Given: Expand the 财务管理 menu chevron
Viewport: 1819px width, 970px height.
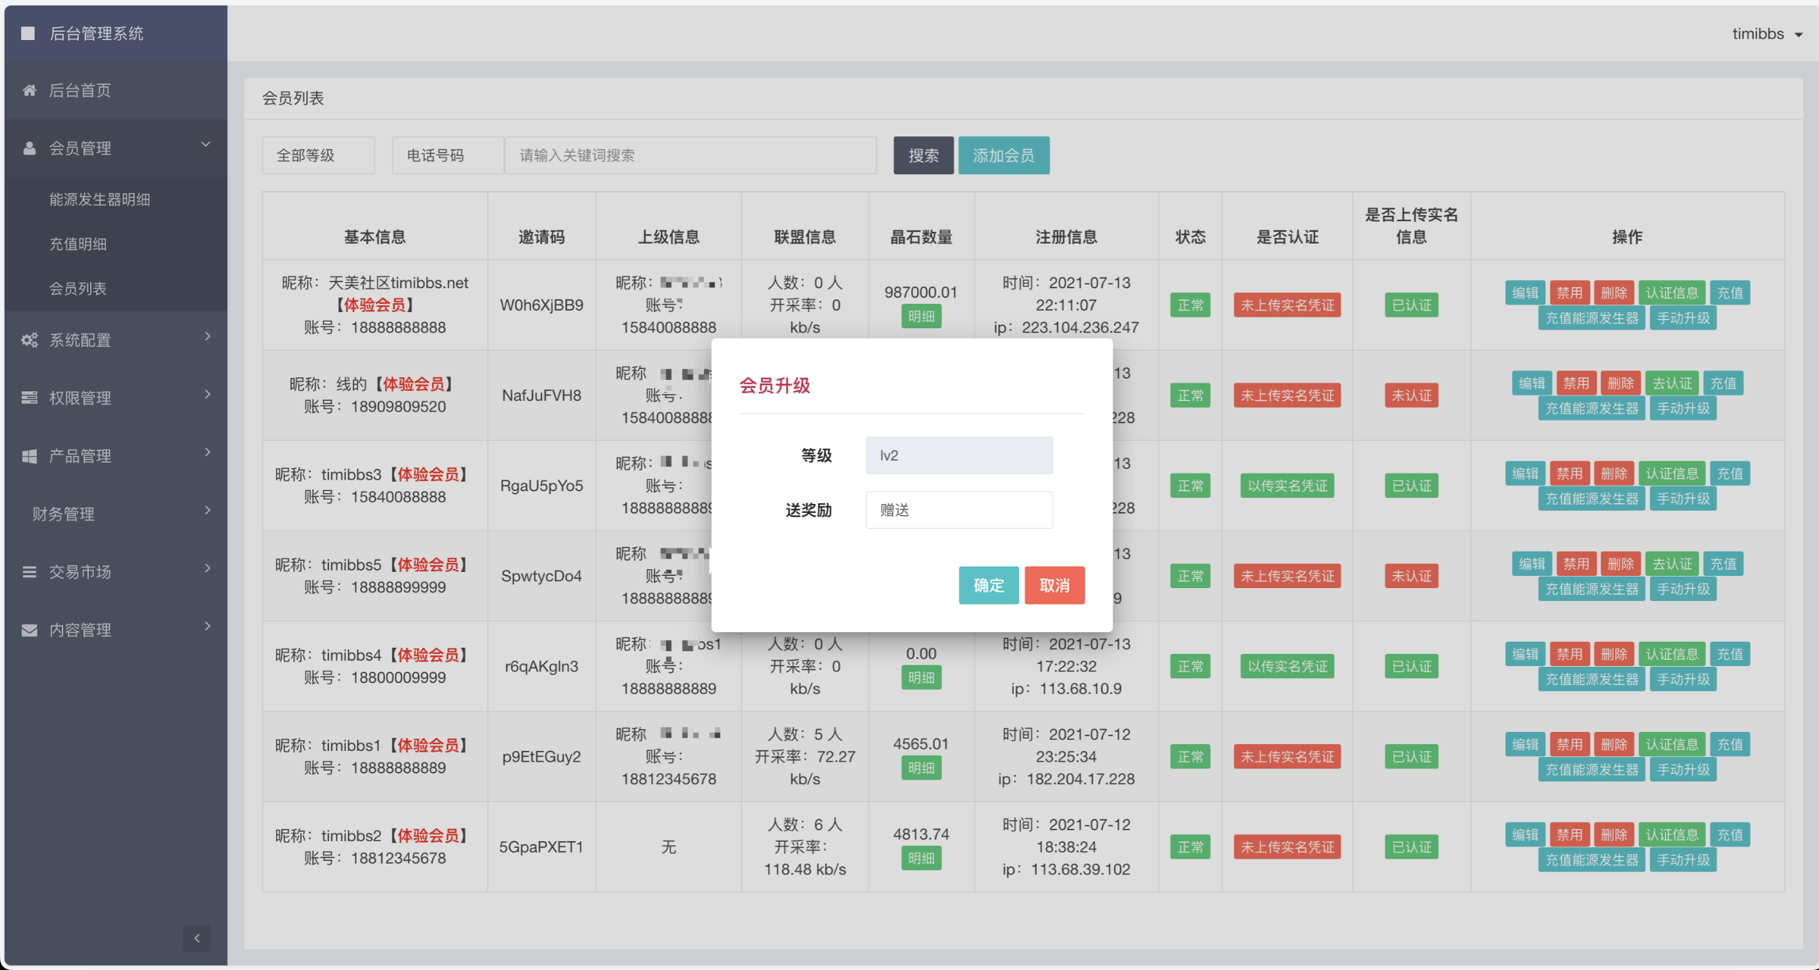Looking at the screenshot, I should click(207, 510).
